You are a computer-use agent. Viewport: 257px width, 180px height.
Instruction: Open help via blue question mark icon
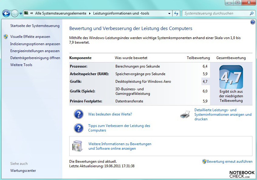click(x=252, y=22)
